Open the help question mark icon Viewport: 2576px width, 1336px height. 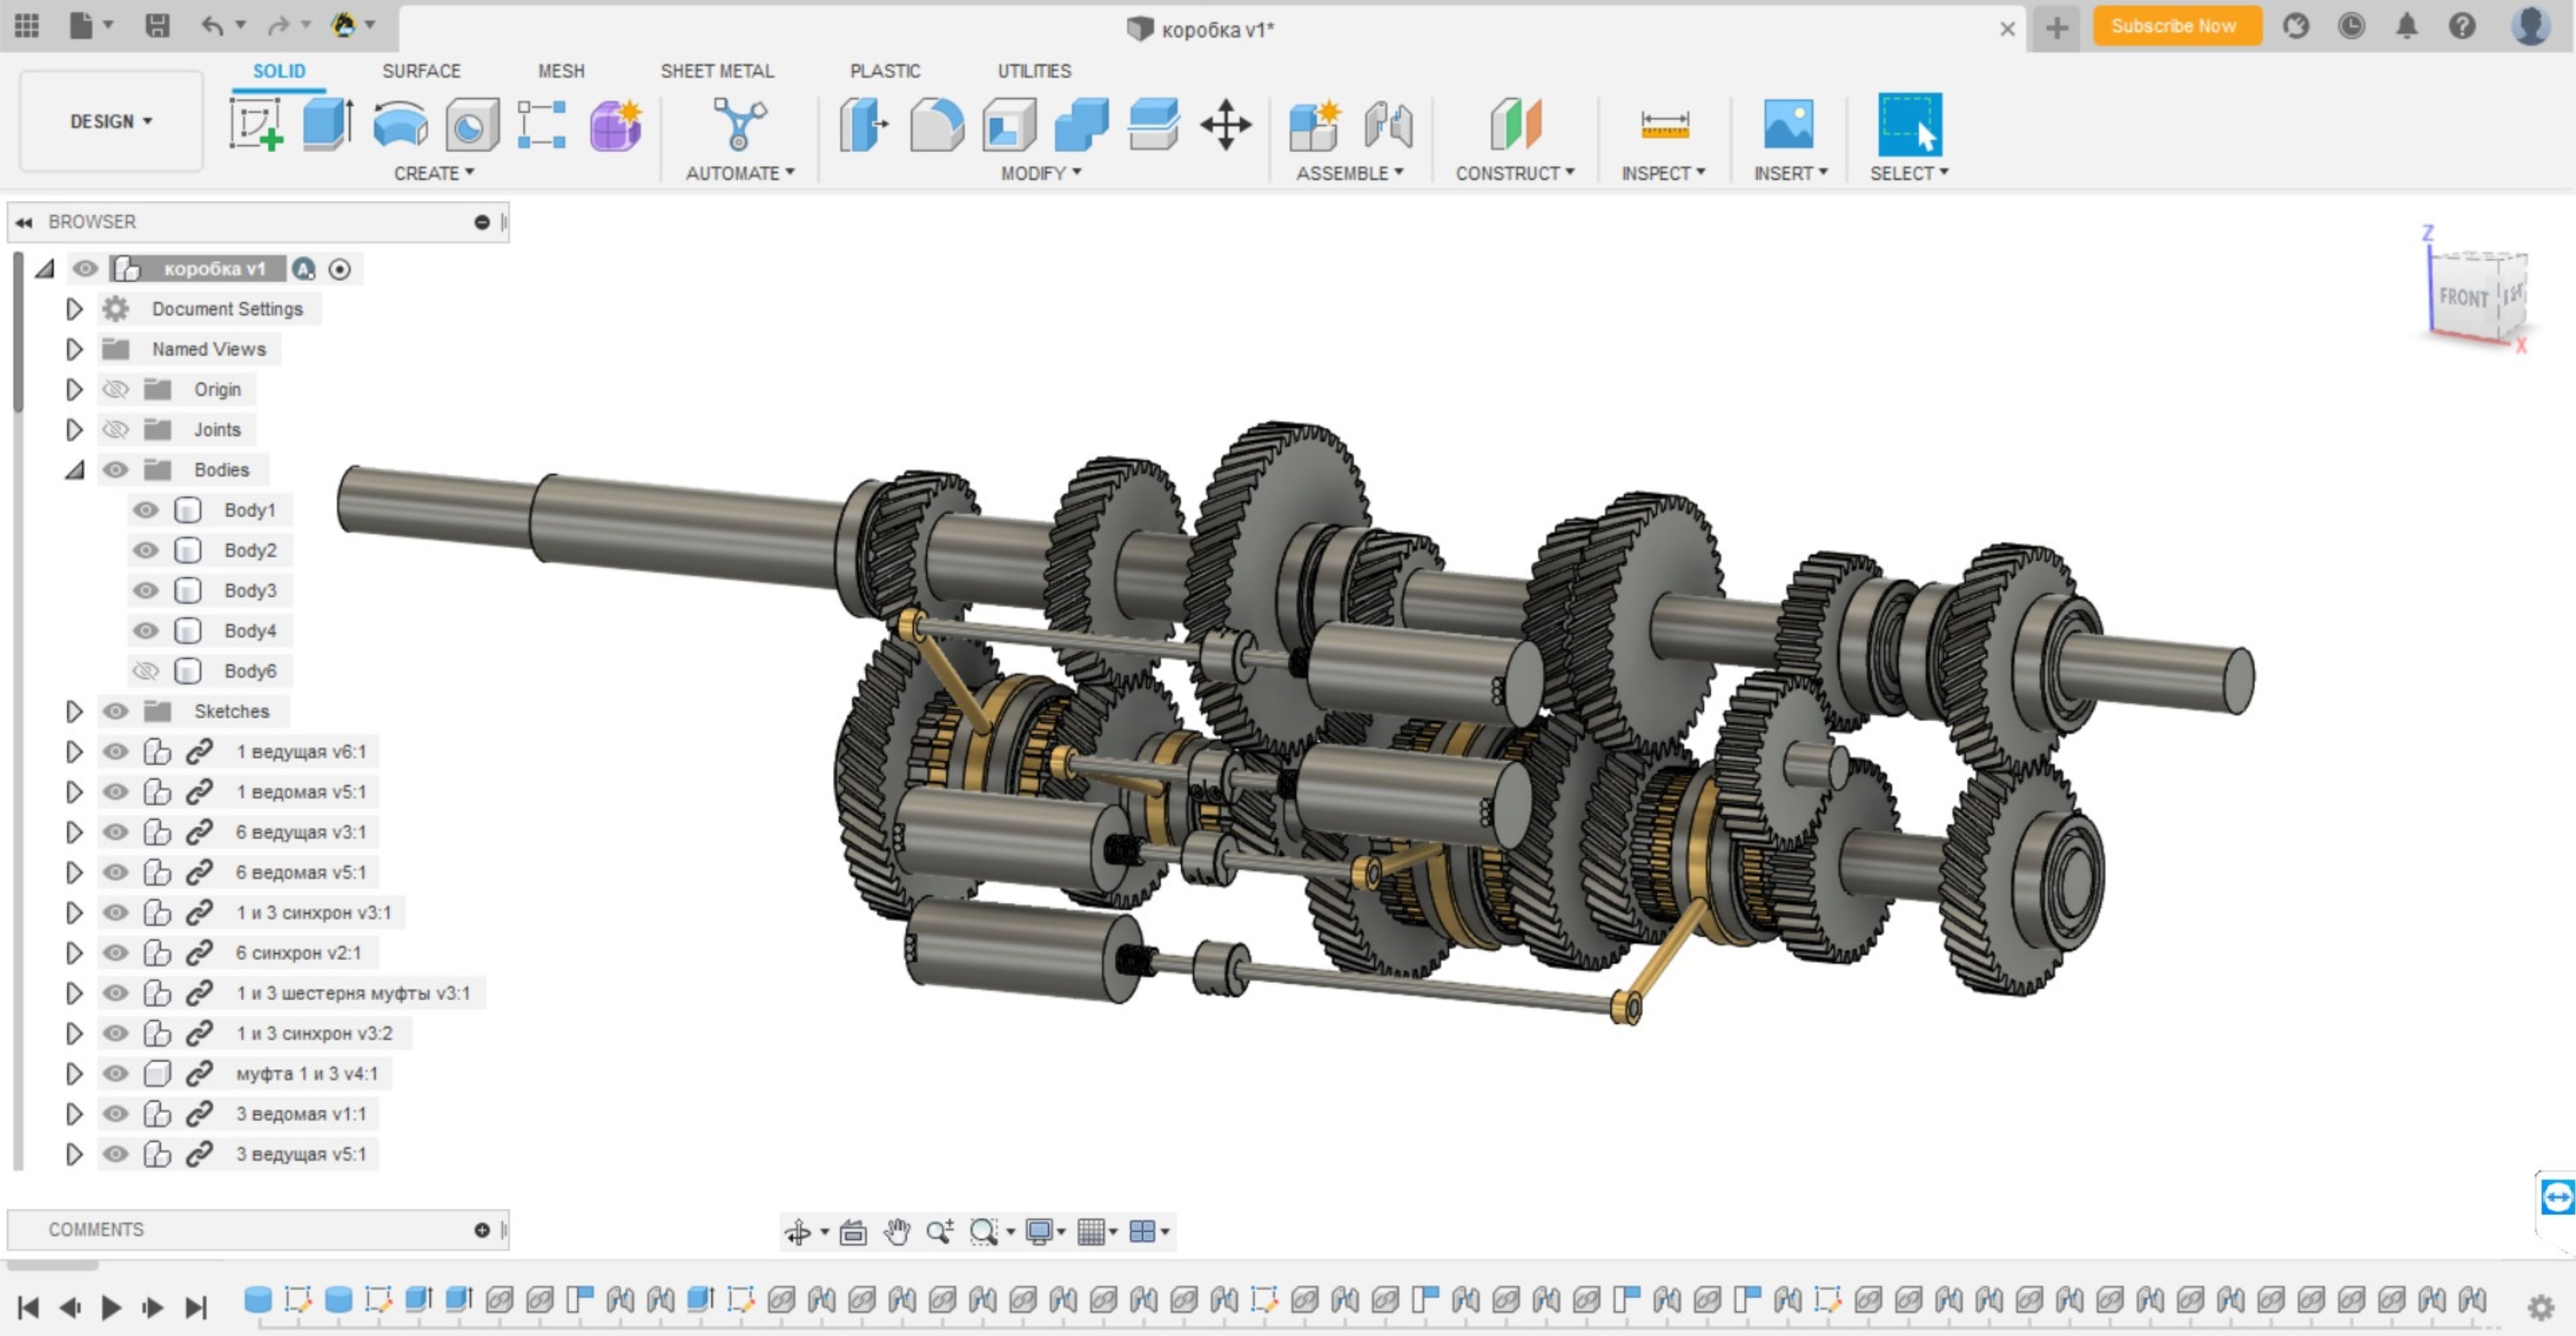[2462, 26]
